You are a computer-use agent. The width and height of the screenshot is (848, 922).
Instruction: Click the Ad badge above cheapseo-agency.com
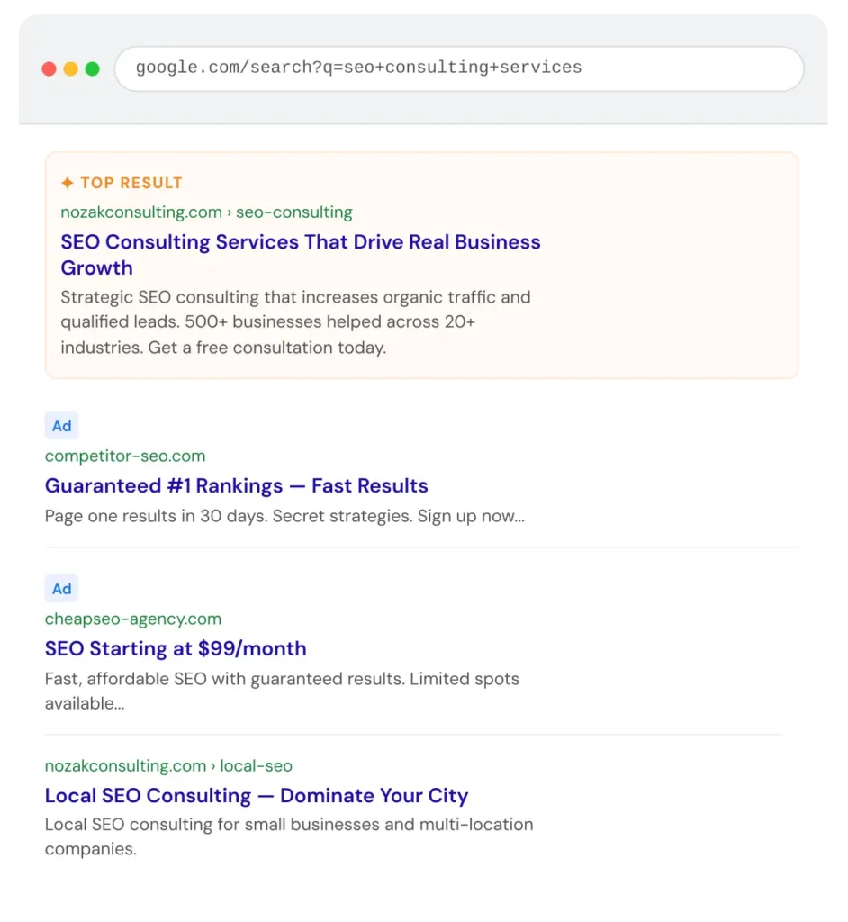coord(61,589)
